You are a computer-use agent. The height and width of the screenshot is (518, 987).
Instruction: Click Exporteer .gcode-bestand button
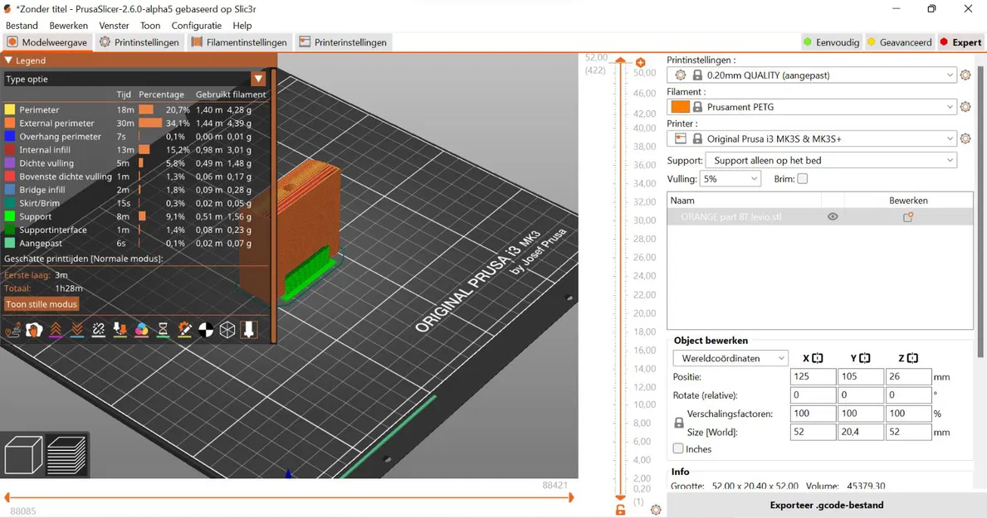point(826,505)
